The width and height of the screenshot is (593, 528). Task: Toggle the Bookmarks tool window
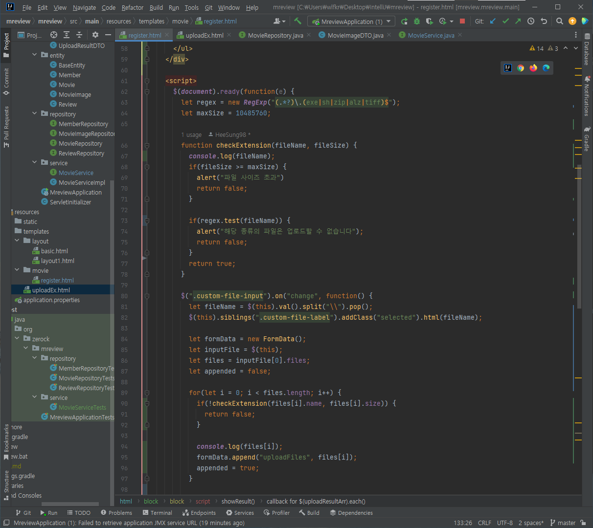(x=6, y=442)
